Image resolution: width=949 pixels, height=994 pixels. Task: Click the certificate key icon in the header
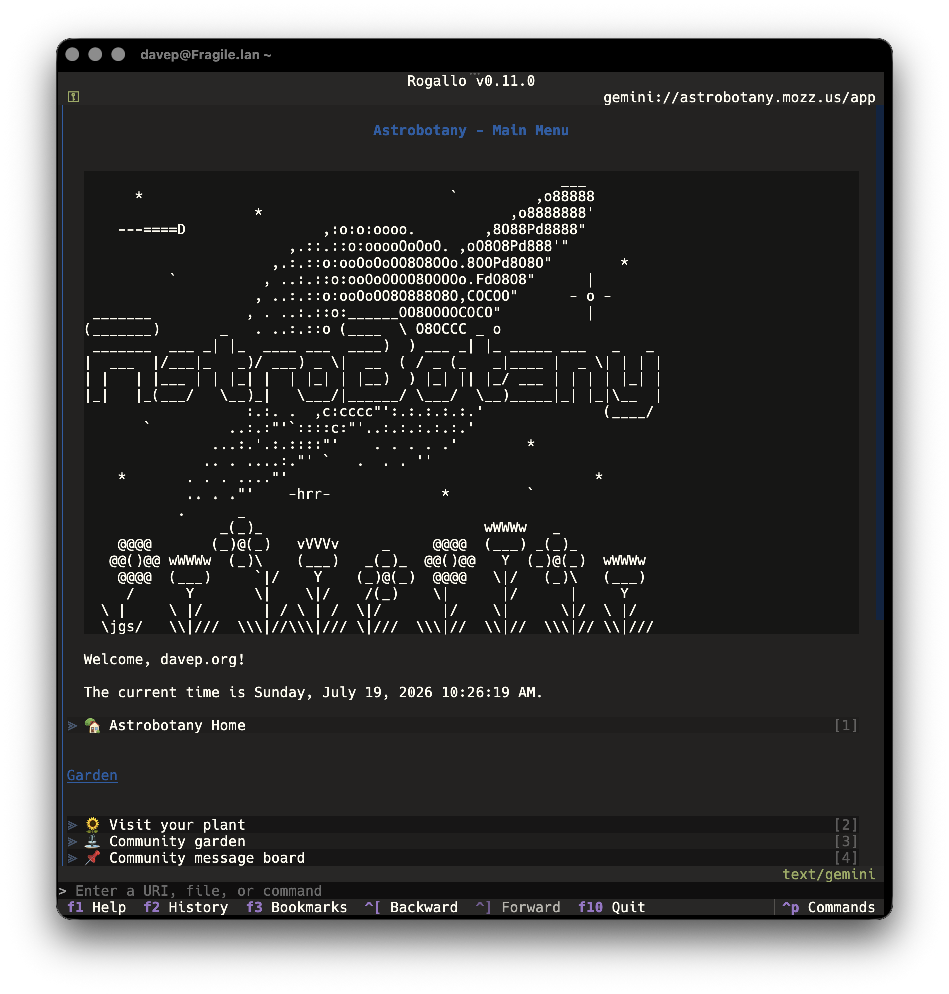click(x=73, y=97)
